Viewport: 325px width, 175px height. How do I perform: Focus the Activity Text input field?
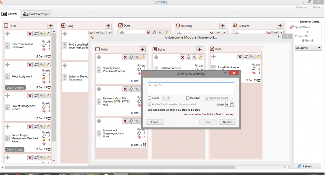pyautogui.click(x=191, y=88)
